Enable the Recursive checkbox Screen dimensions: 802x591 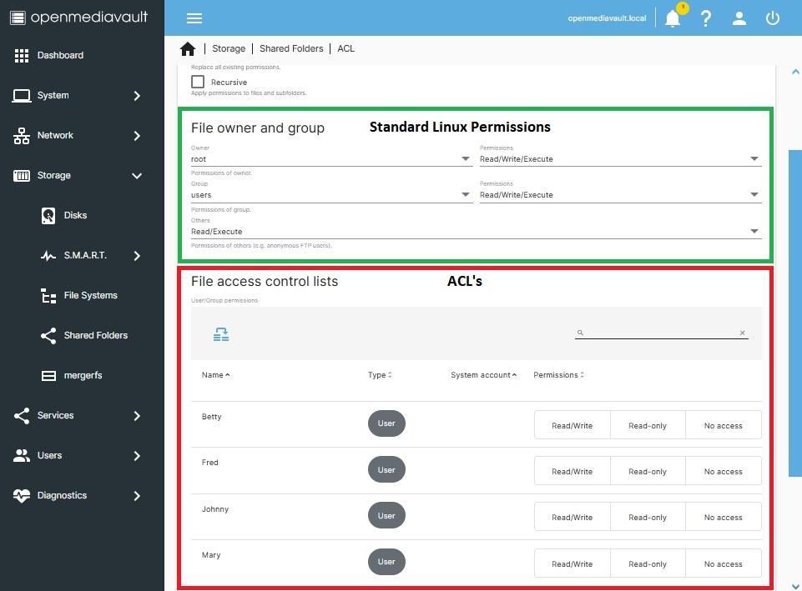[x=198, y=82]
